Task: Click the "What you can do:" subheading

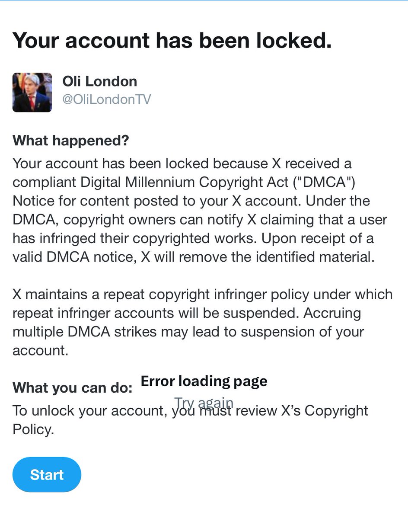Action: click(x=73, y=387)
